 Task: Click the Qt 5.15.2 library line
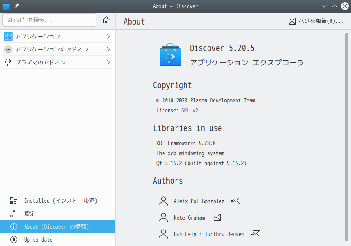201,163
